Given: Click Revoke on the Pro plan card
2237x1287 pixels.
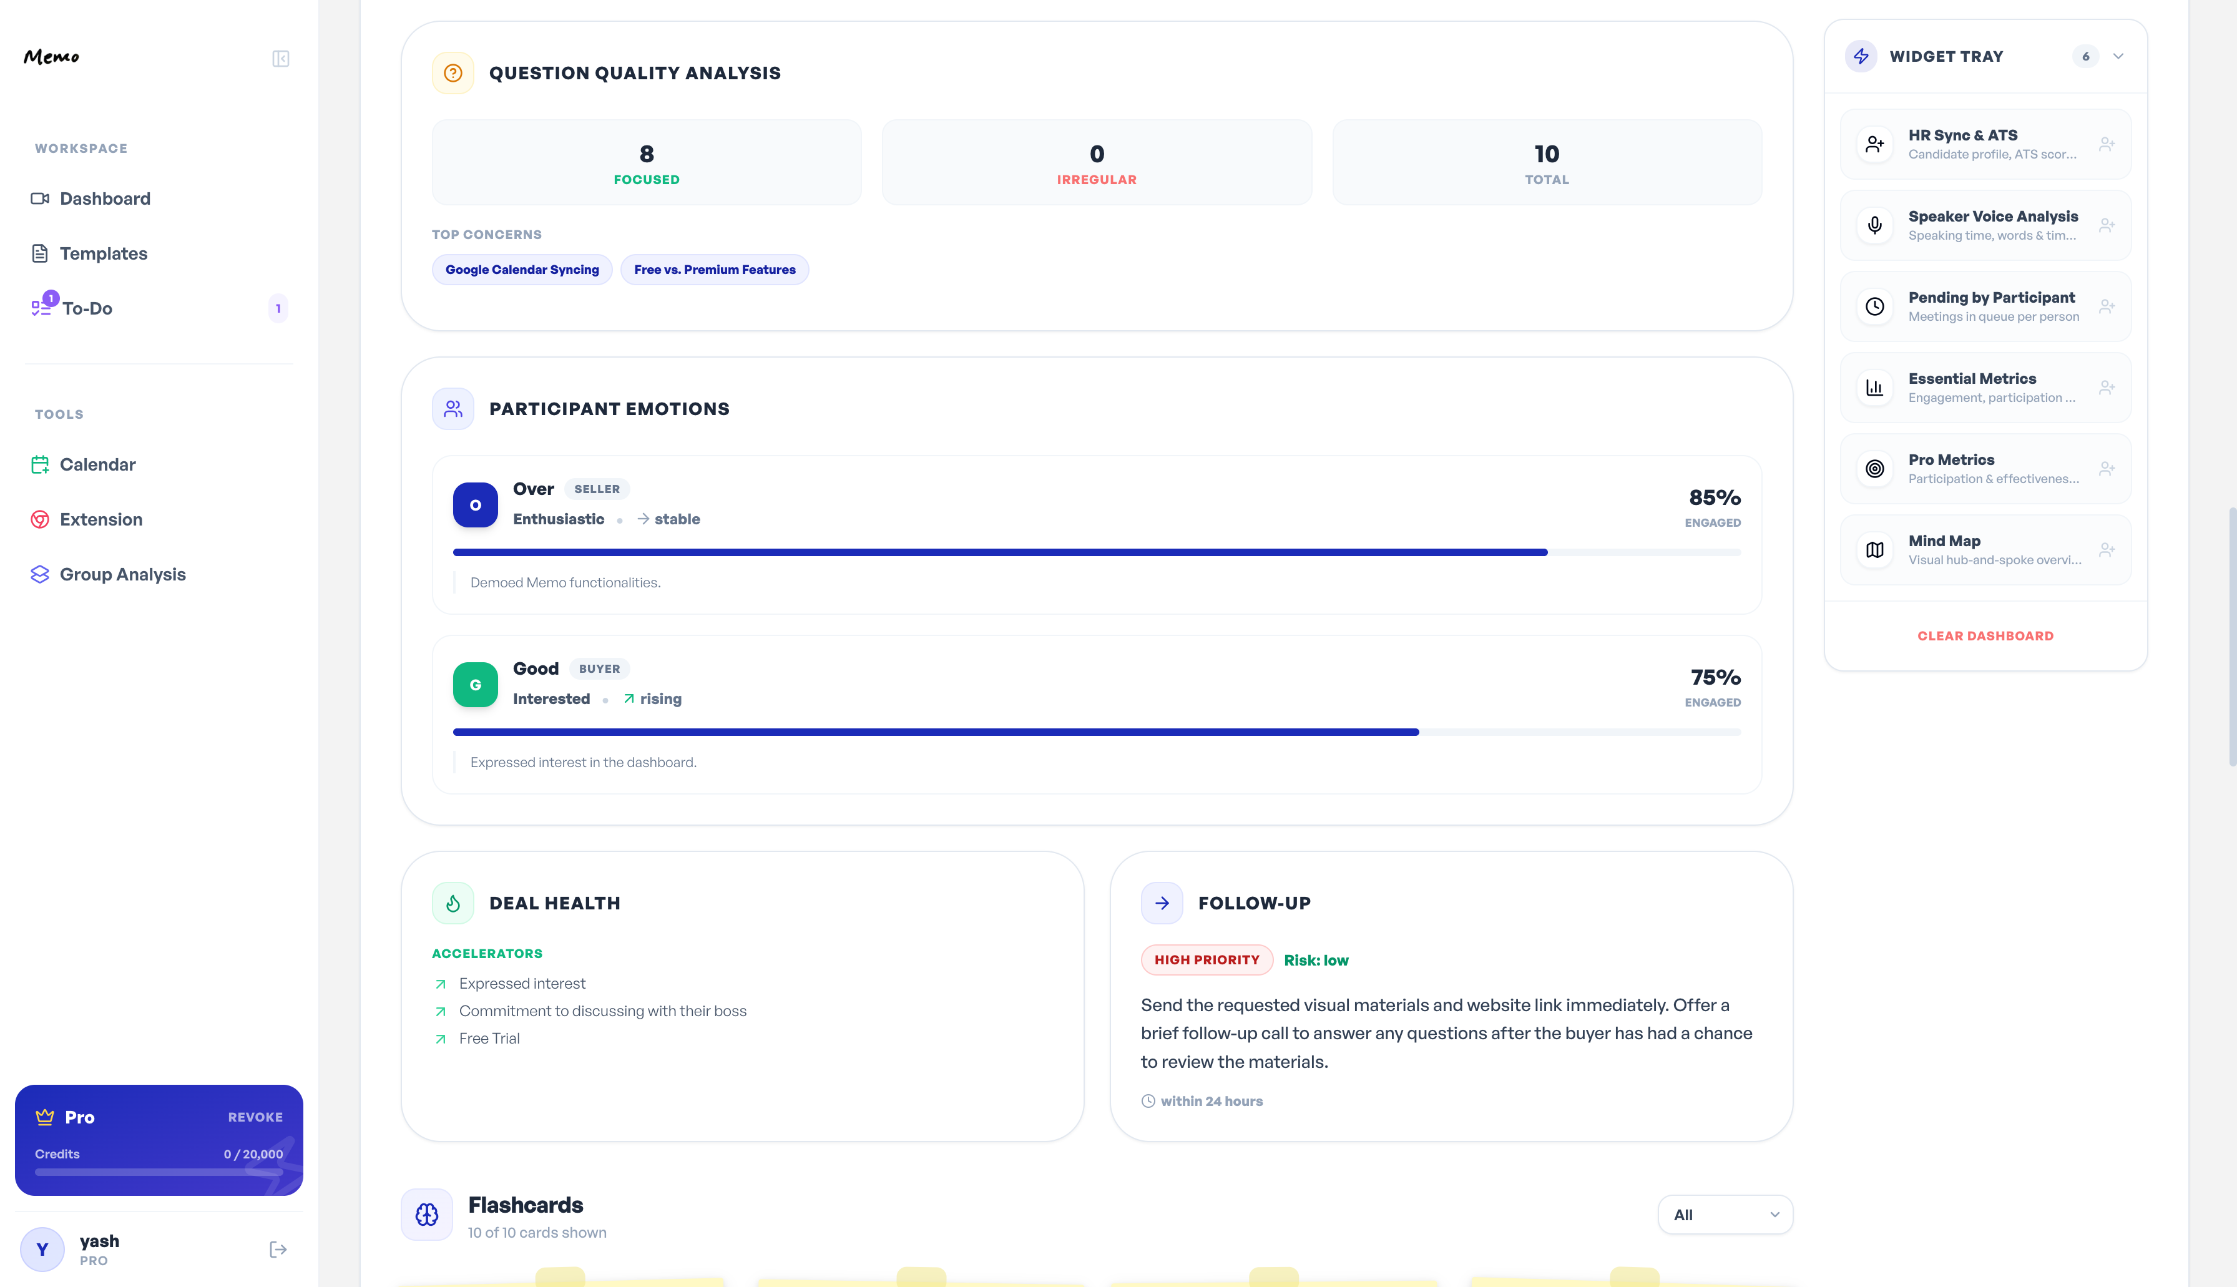Looking at the screenshot, I should tap(255, 1117).
